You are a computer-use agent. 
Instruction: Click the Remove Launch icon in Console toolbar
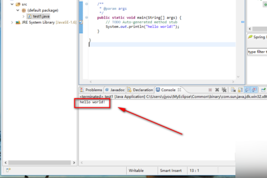point(217,90)
